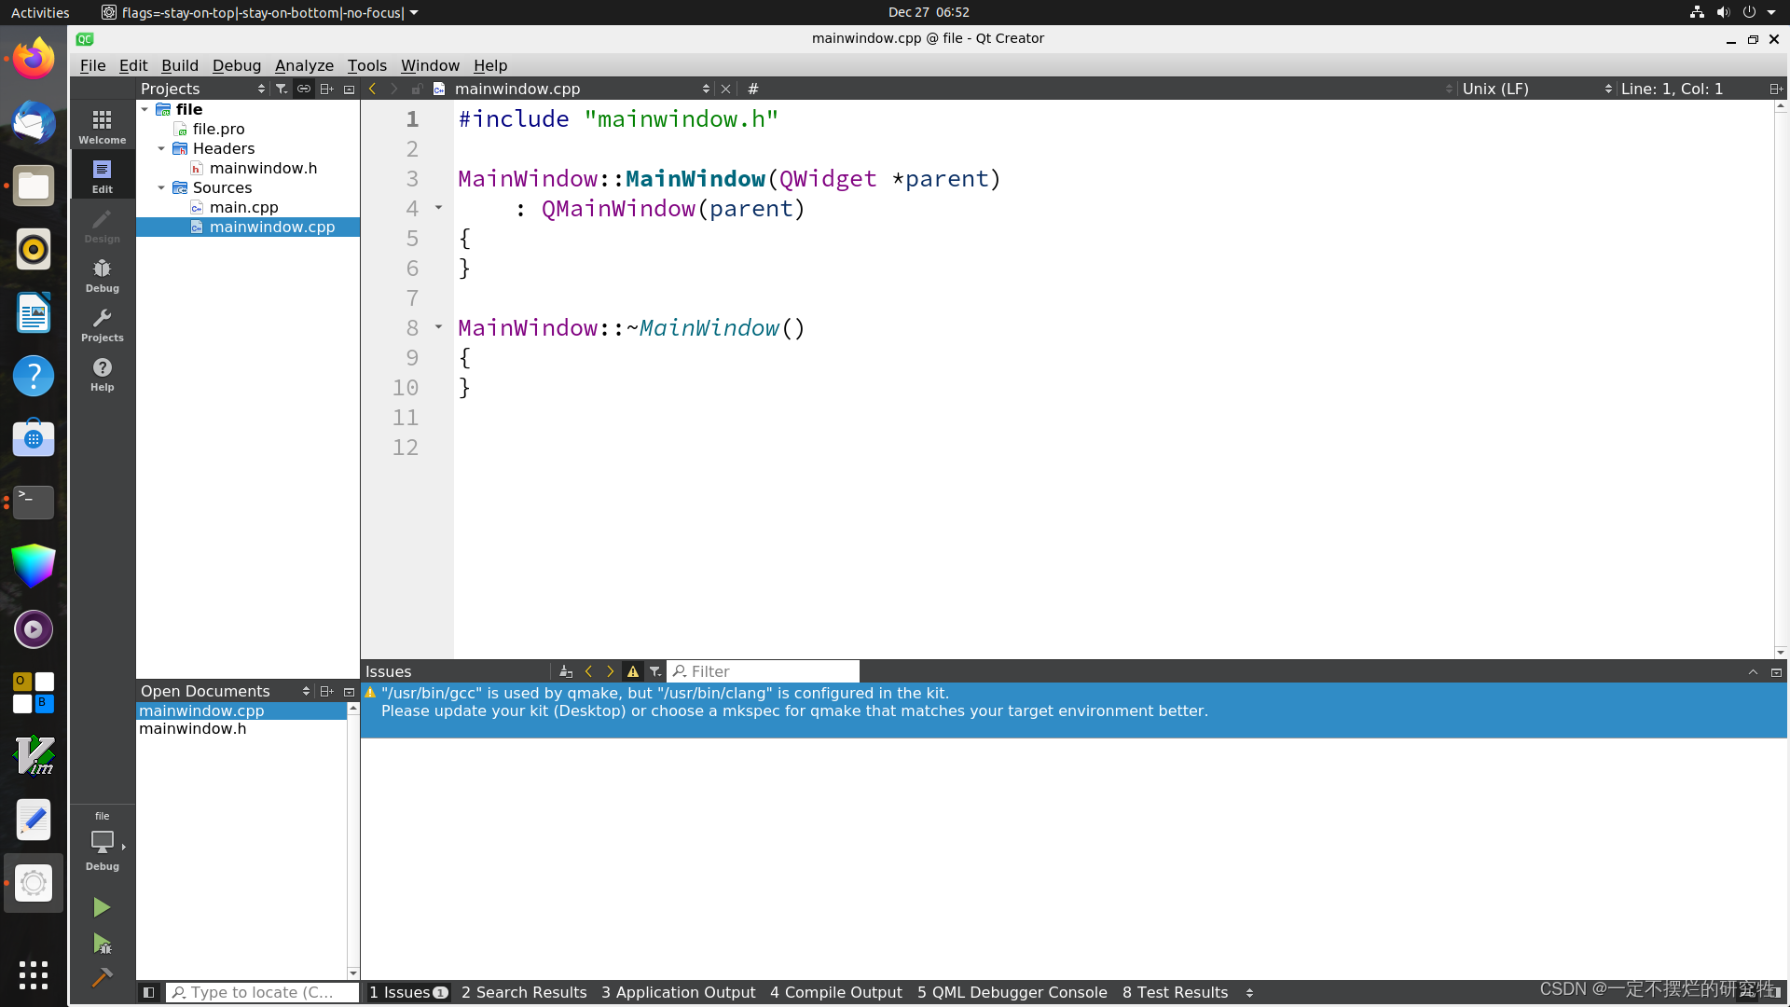Switch to 4 Compile Output tab

[835, 992]
